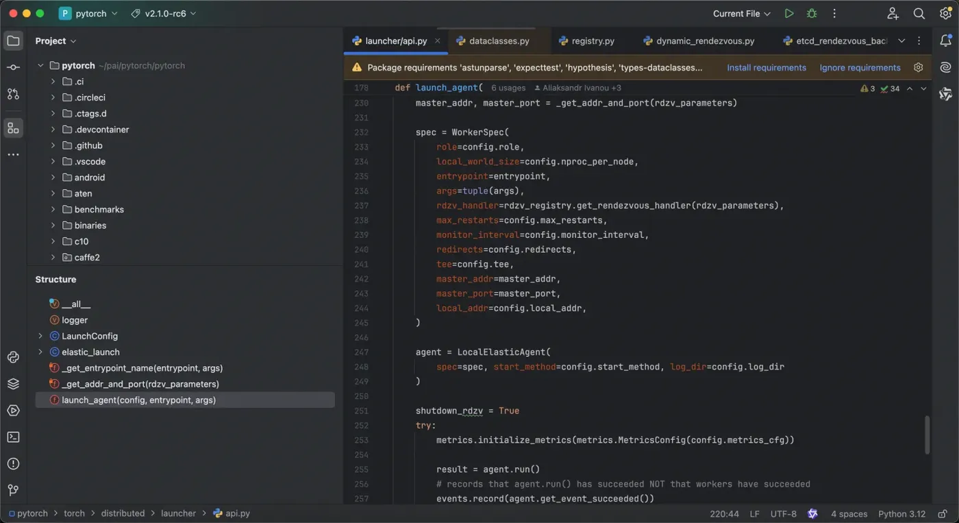Expand elastic_launch class in Structure
959x523 pixels.
[40, 352]
